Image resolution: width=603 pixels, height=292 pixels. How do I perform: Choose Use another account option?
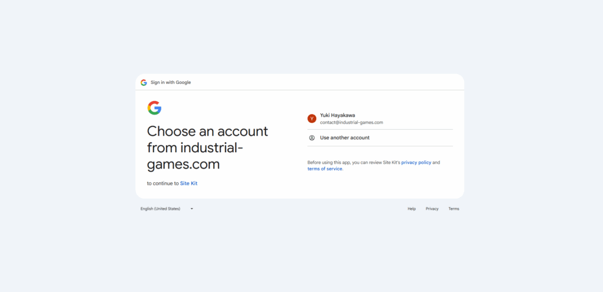tap(344, 137)
